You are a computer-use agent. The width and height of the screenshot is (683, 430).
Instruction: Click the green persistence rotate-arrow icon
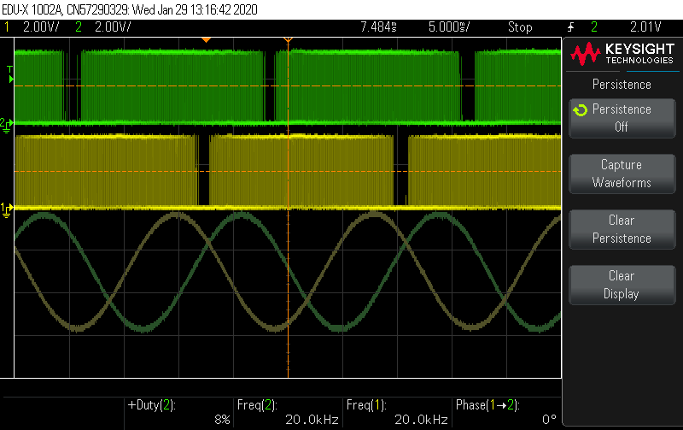(x=581, y=110)
